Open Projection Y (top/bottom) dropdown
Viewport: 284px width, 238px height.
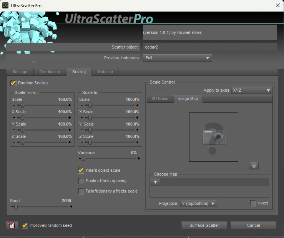(199, 203)
